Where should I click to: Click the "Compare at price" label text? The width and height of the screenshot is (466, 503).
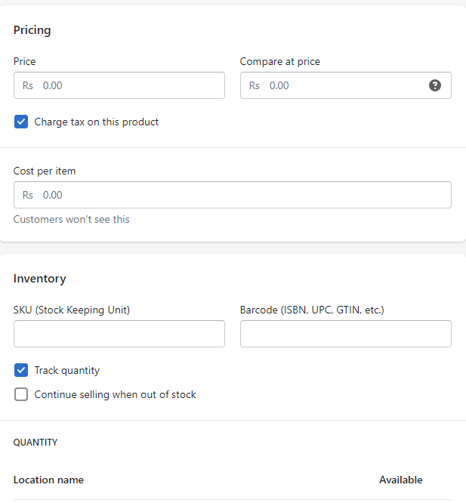(279, 61)
